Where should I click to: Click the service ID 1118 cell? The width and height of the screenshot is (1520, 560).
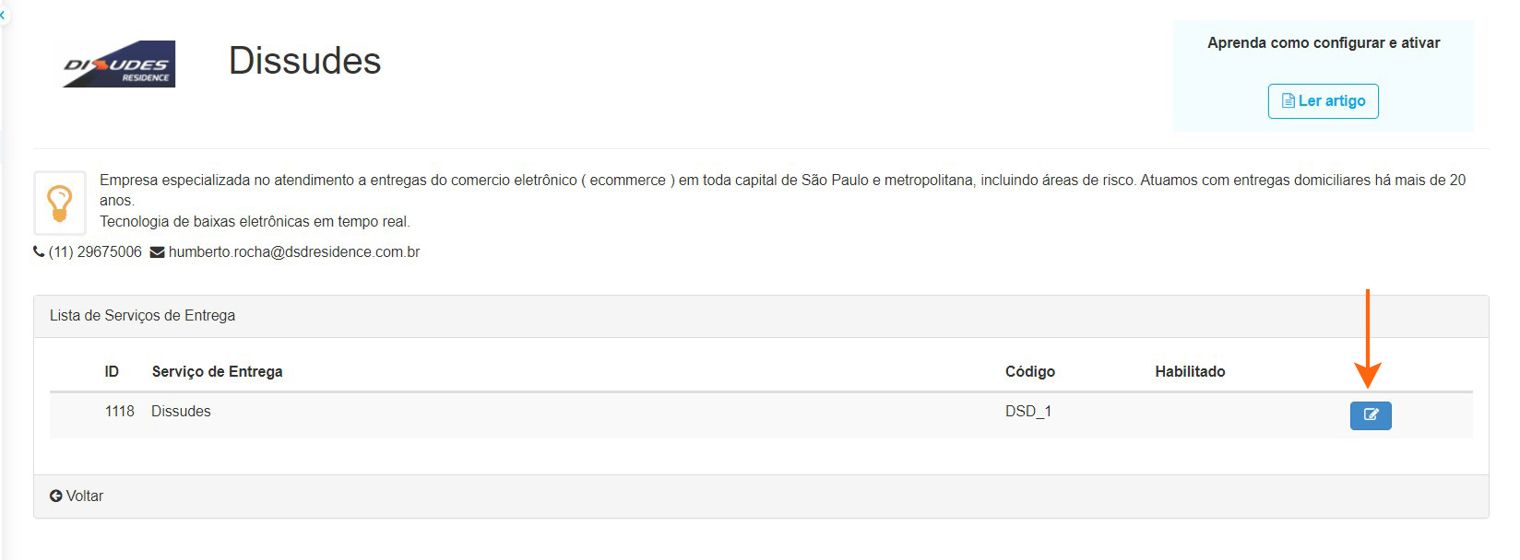click(x=119, y=412)
